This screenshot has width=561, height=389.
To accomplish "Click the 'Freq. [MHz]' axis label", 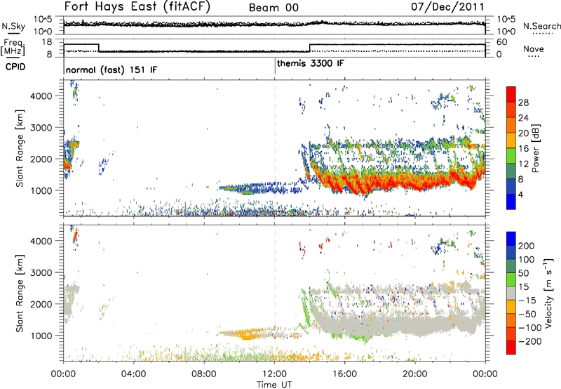I will point(13,48).
